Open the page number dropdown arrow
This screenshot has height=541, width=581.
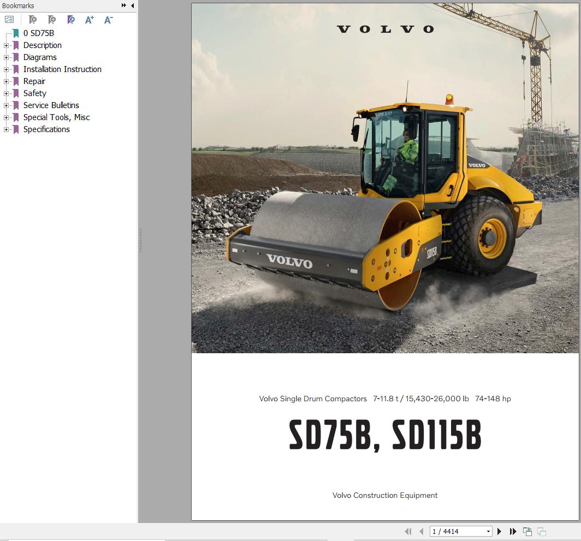489,531
